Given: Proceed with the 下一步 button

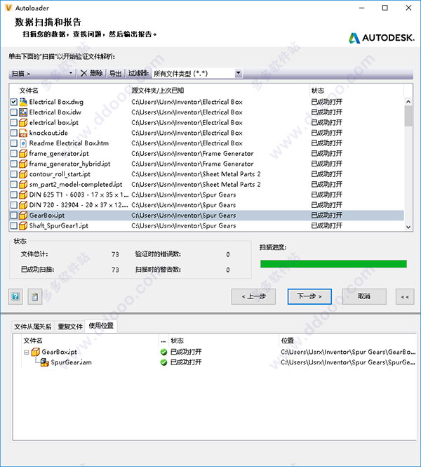Looking at the screenshot, I should (309, 296).
